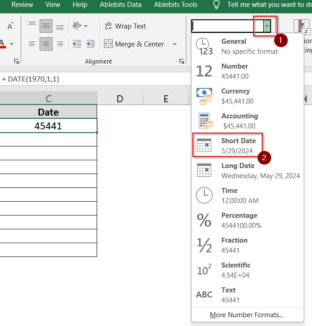Open the Alignment settings dialog launcher
The image size is (312, 326).
coord(182,61)
